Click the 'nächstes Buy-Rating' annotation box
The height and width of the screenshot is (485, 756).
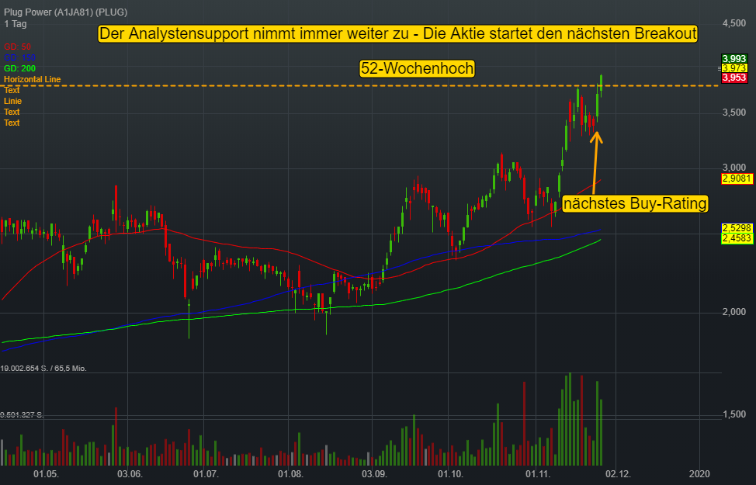tap(635, 203)
